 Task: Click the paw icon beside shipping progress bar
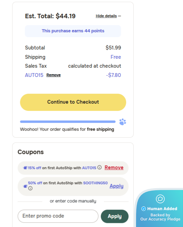coord(123,122)
